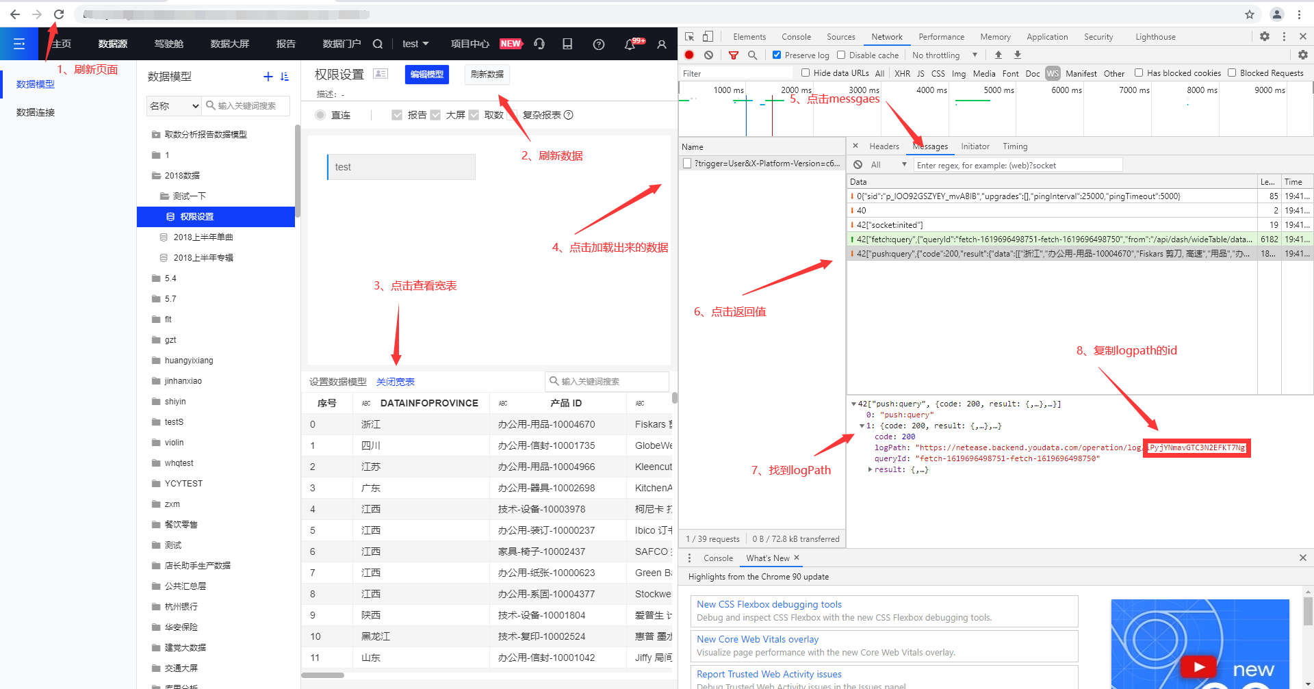The width and height of the screenshot is (1314, 689).
Task: Open model info card icon beside 权限设置
Action: pos(381,74)
